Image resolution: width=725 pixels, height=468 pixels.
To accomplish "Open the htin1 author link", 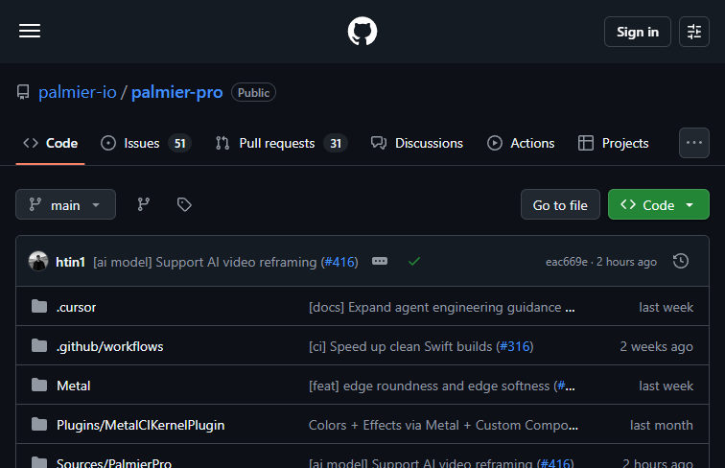I will coord(70,262).
